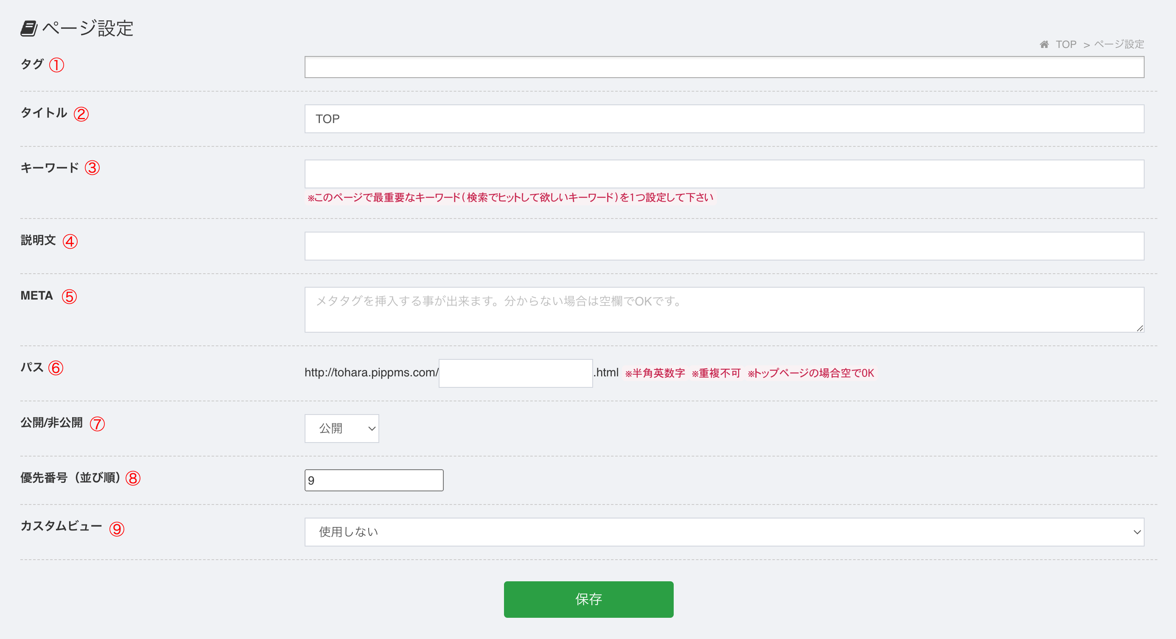Click the タイトル field containing TOP

[724, 119]
